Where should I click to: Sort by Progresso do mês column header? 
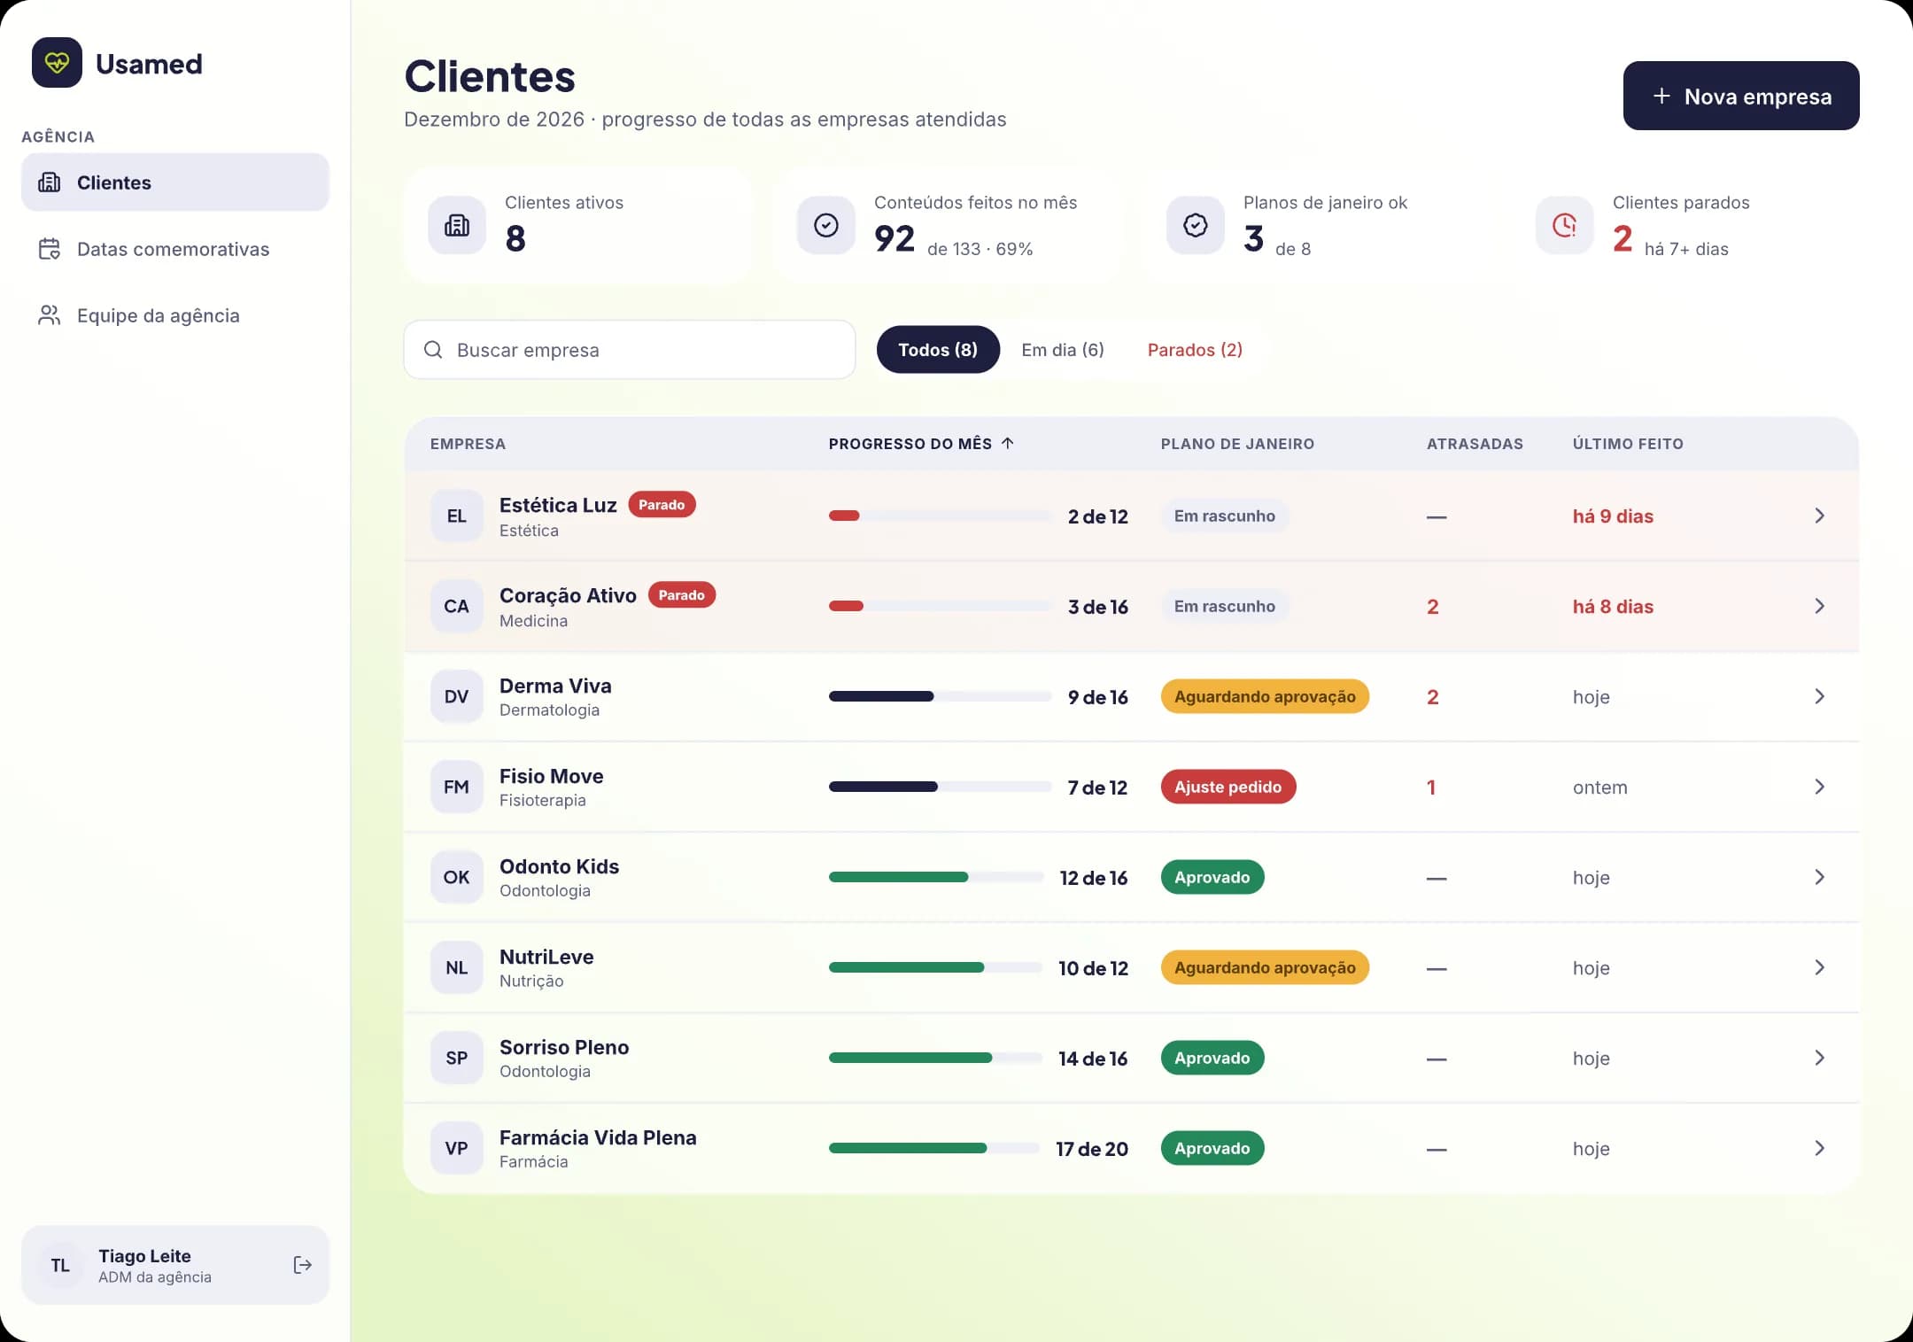click(x=921, y=444)
